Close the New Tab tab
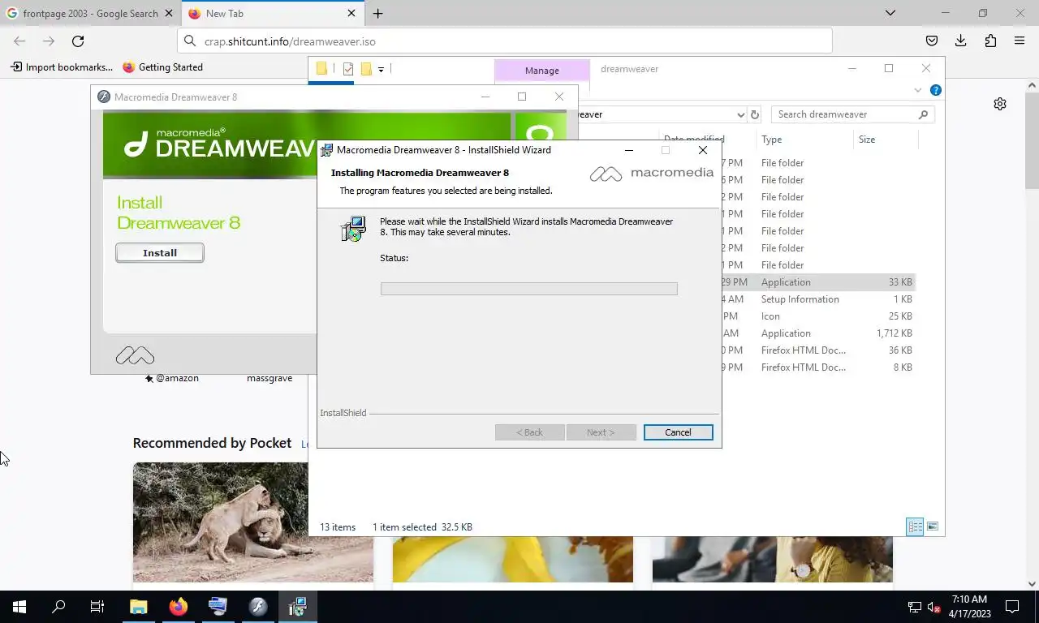This screenshot has width=1039, height=623. point(351,13)
